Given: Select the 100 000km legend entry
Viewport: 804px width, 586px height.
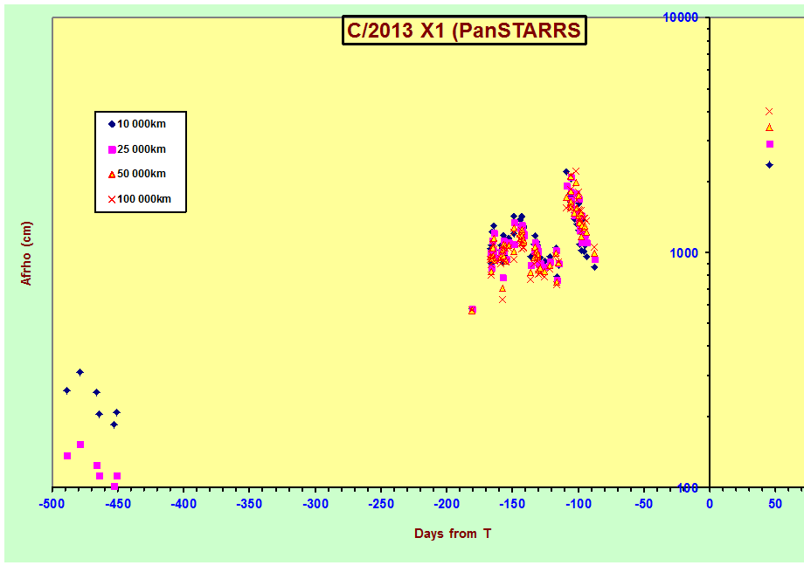Looking at the screenshot, I should [x=140, y=199].
